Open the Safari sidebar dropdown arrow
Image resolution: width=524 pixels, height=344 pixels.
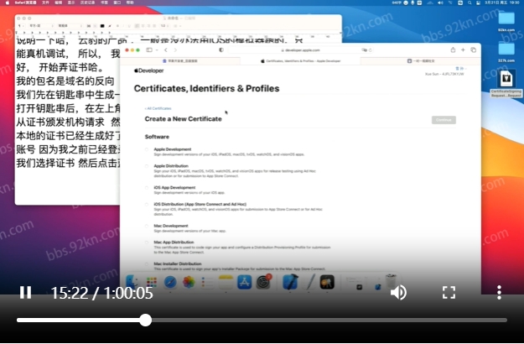point(157,50)
